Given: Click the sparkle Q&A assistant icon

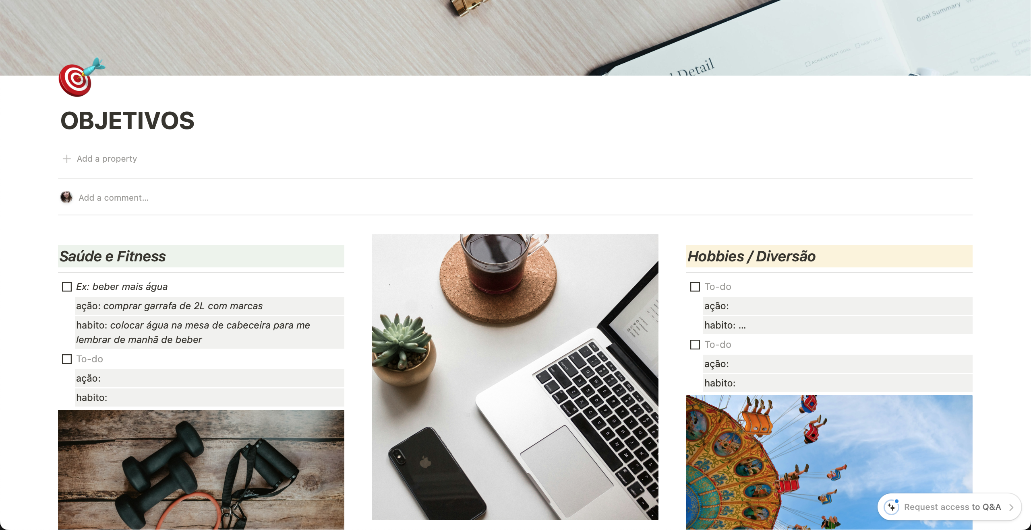Looking at the screenshot, I should (x=891, y=507).
